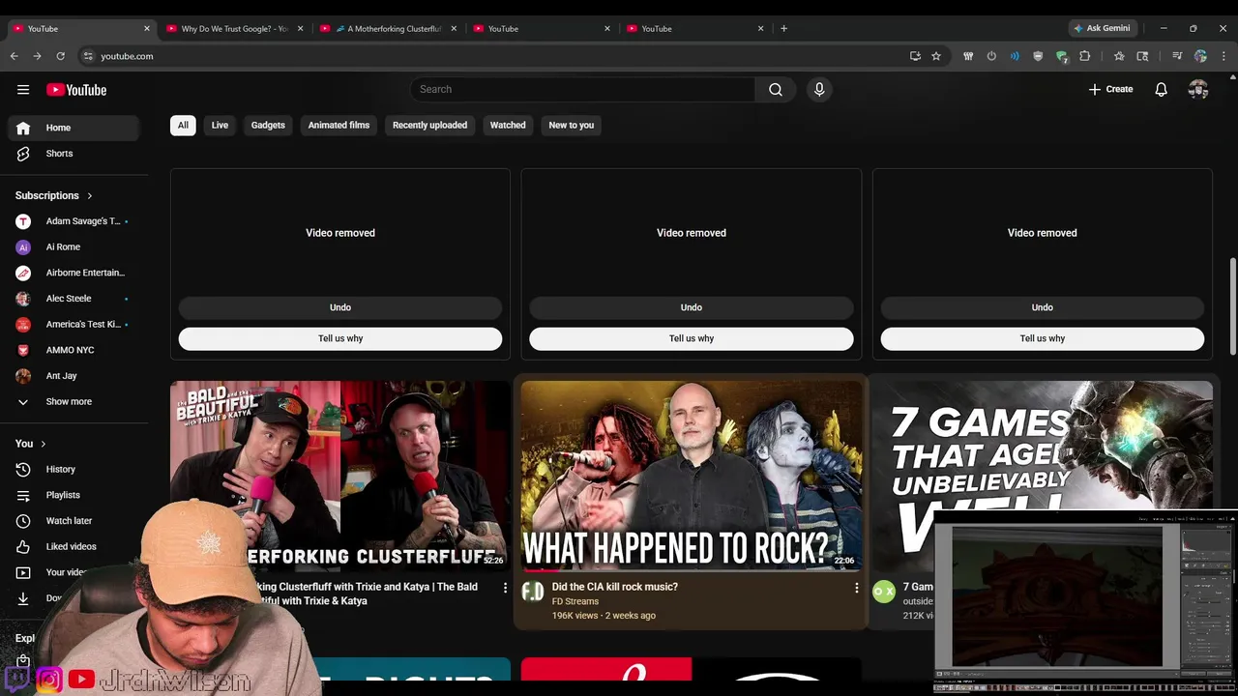Click Tell us why on right card
This screenshot has width=1238, height=696.
coord(1042,338)
